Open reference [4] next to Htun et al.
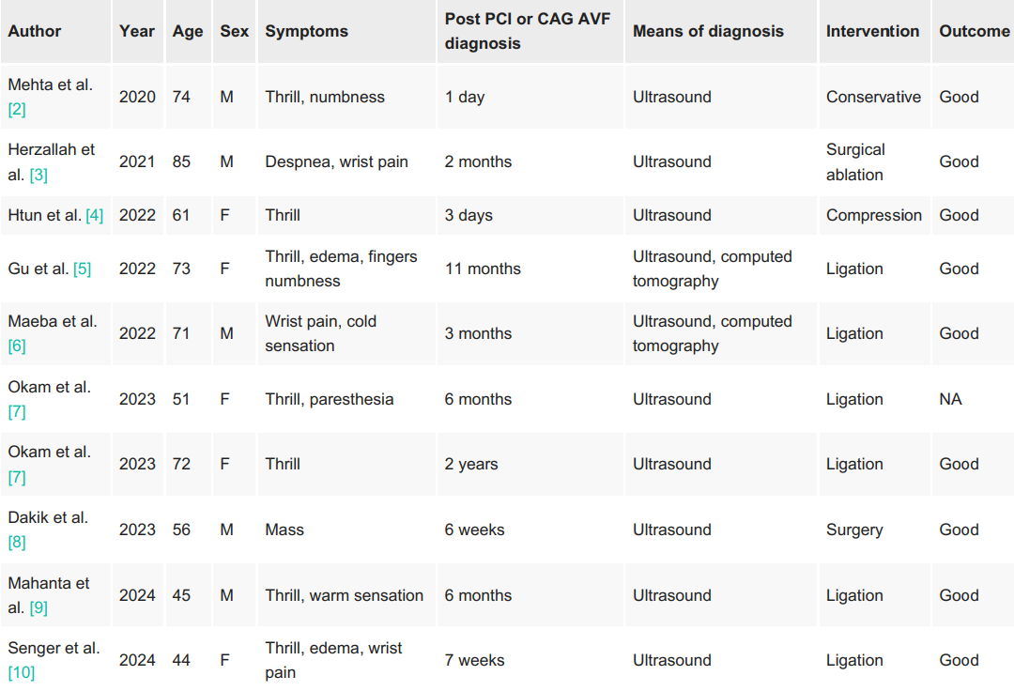Viewport: 1014px width, 691px height. pos(95,215)
